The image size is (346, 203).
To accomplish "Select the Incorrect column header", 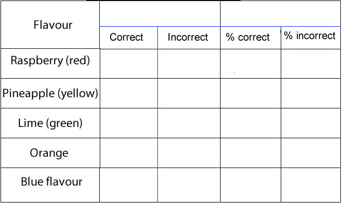I will [x=189, y=38].
